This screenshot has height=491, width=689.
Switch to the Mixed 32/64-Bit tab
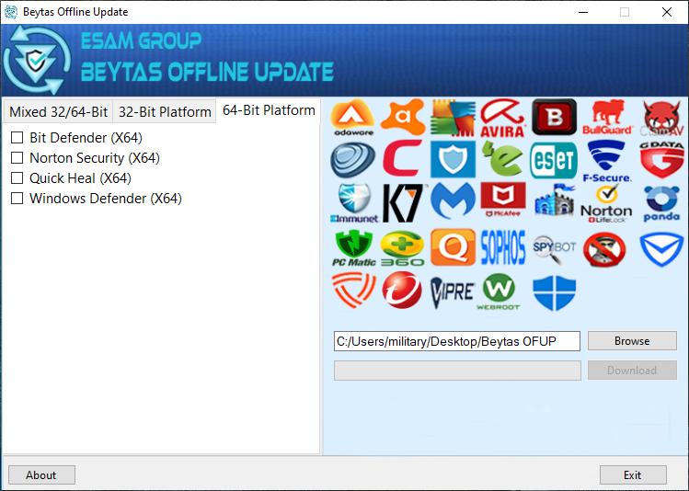(x=59, y=112)
